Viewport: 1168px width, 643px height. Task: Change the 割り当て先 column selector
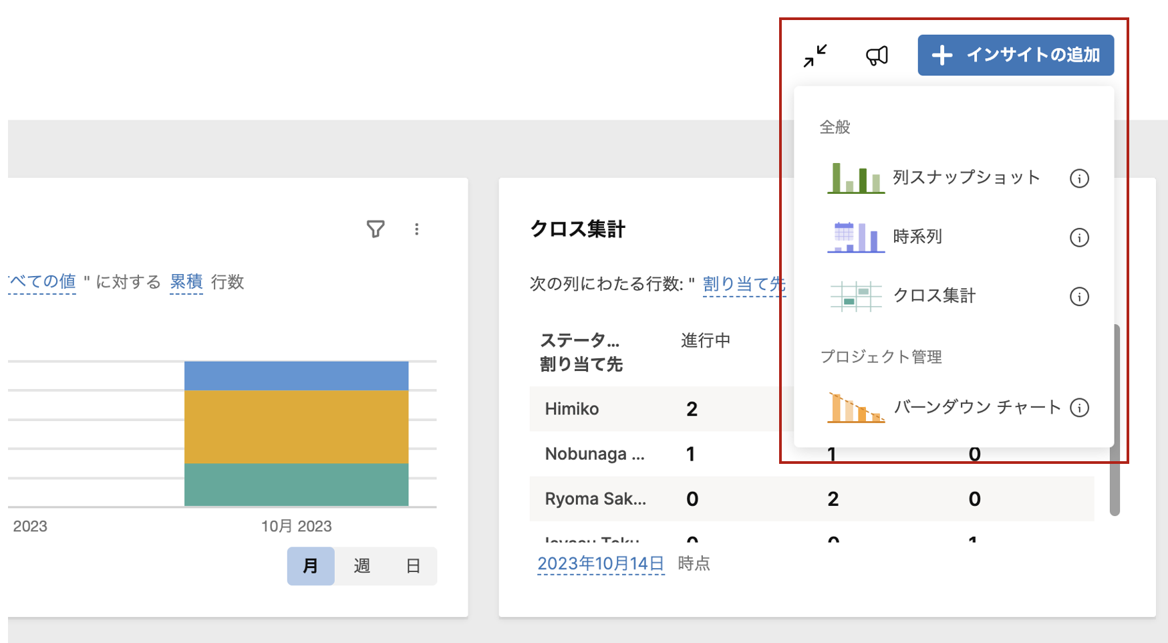click(744, 284)
